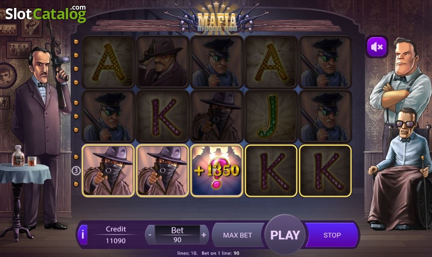Click the MAX BET button
Viewport: 432px width, 257px height.
pyautogui.click(x=237, y=235)
